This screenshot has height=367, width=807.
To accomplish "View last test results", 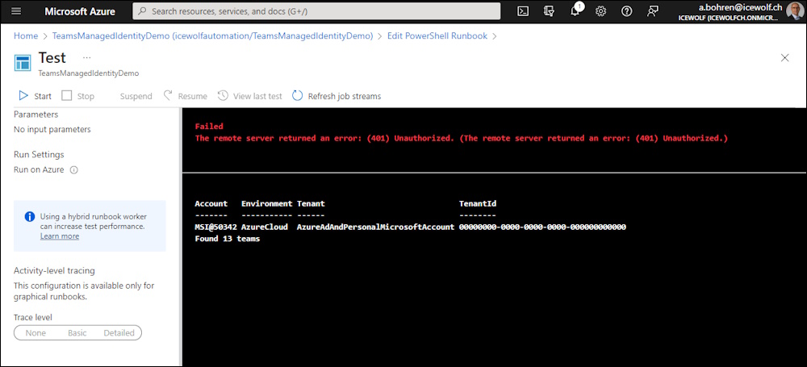I will (x=249, y=96).
